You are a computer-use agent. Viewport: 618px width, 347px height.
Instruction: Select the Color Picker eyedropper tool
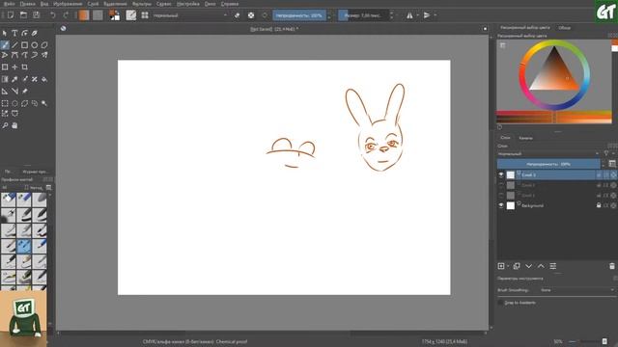pos(14,79)
